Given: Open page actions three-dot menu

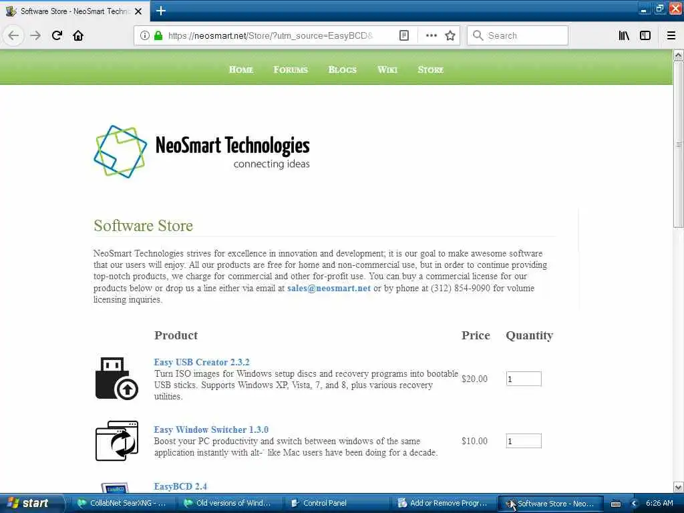Looking at the screenshot, I should 432,36.
